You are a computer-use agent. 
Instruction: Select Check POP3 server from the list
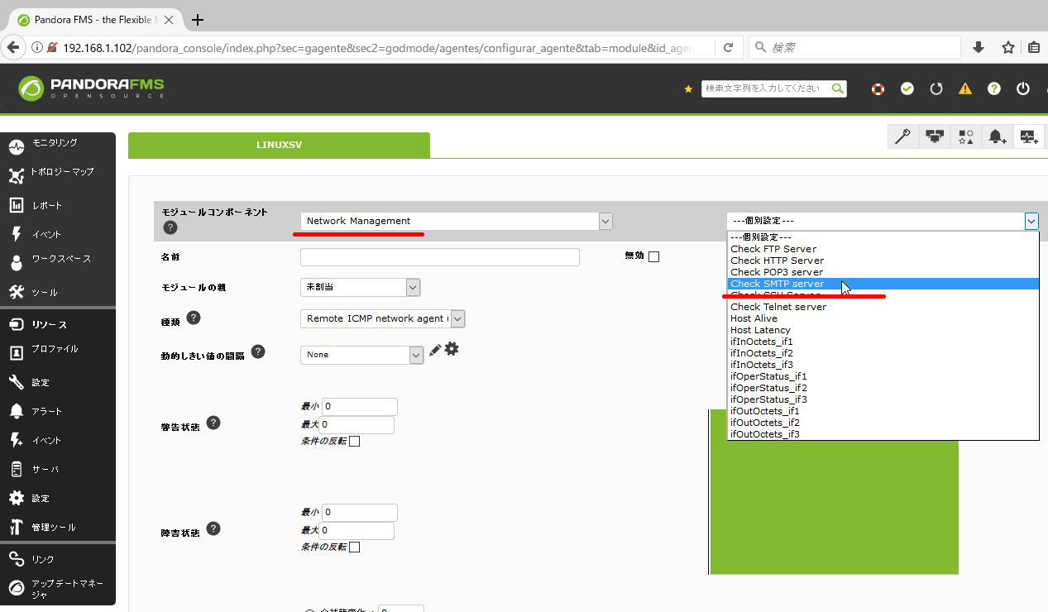click(x=883, y=272)
